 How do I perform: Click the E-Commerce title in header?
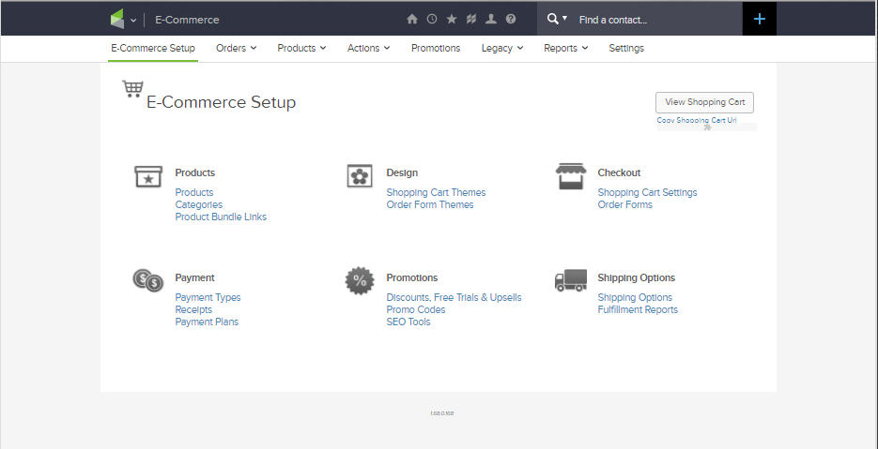(x=187, y=20)
